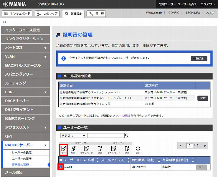Send certificates to all users (全ユーザー)
The height and width of the screenshot is (177, 218).
(127, 150)
